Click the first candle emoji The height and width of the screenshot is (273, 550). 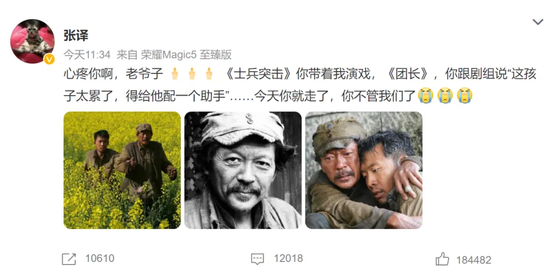pos(175,74)
